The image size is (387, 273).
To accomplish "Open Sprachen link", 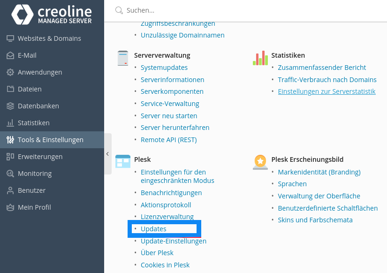I will tap(292, 184).
